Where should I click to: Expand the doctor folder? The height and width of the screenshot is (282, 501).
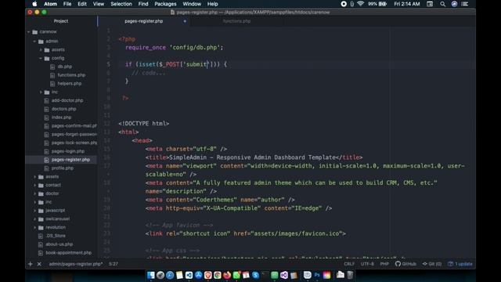[34, 193]
